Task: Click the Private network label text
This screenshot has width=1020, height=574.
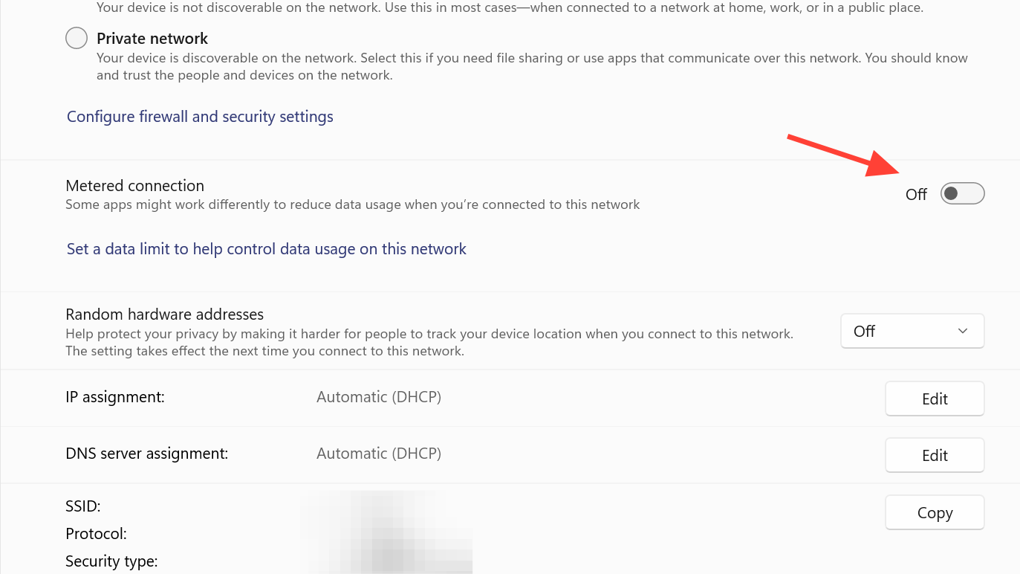Action: (x=152, y=38)
